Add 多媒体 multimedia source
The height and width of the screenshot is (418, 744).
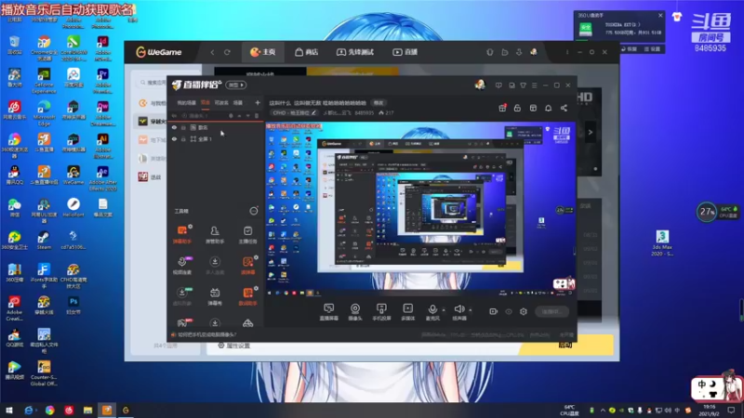pos(407,312)
